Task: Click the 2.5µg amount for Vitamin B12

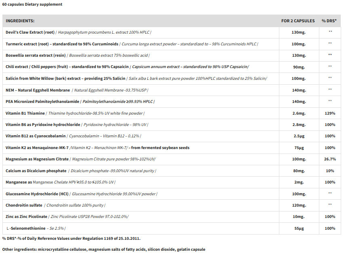Action: tap(299, 136)
